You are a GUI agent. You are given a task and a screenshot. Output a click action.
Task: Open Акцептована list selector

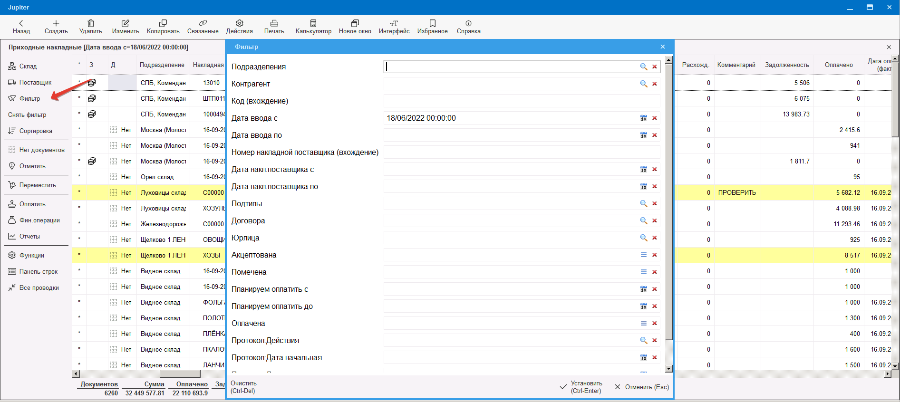point(644,255)
